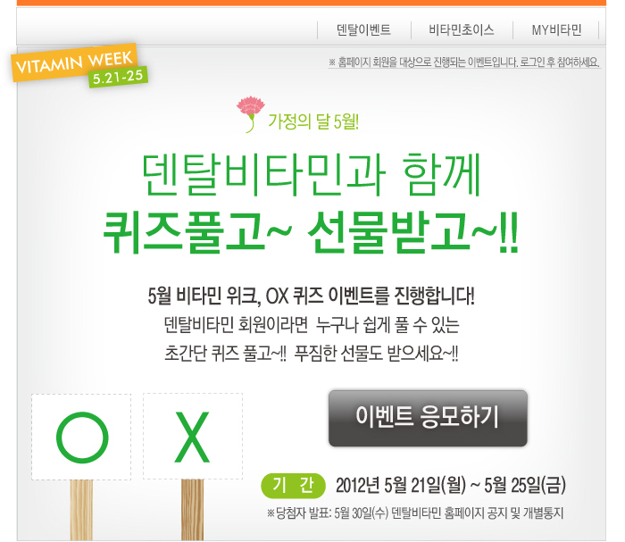Click the 퀴즈풀고~ 선물받고~!! headline
The image size is (625, 542).
coord(311,232)
